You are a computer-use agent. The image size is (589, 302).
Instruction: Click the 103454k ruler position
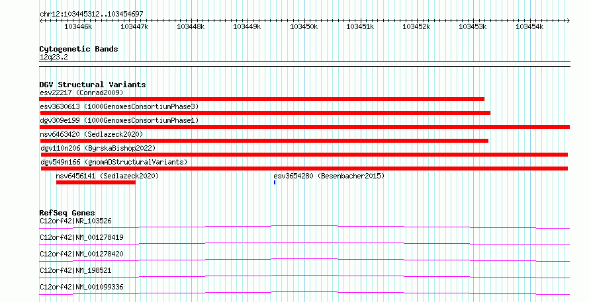coord(529,27)
